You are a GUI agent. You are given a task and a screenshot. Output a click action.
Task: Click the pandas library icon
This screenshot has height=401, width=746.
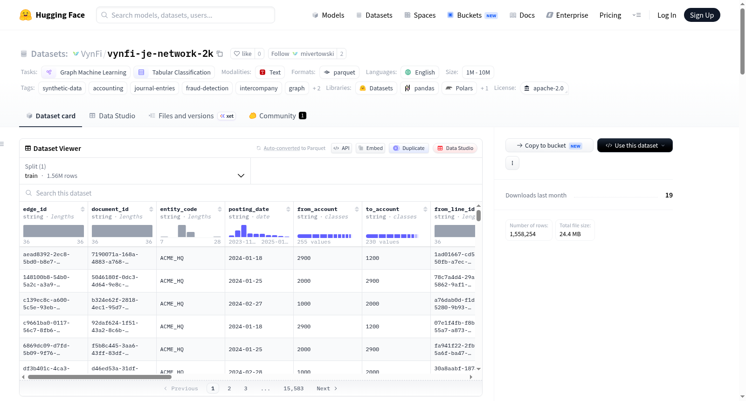(408, 88)
